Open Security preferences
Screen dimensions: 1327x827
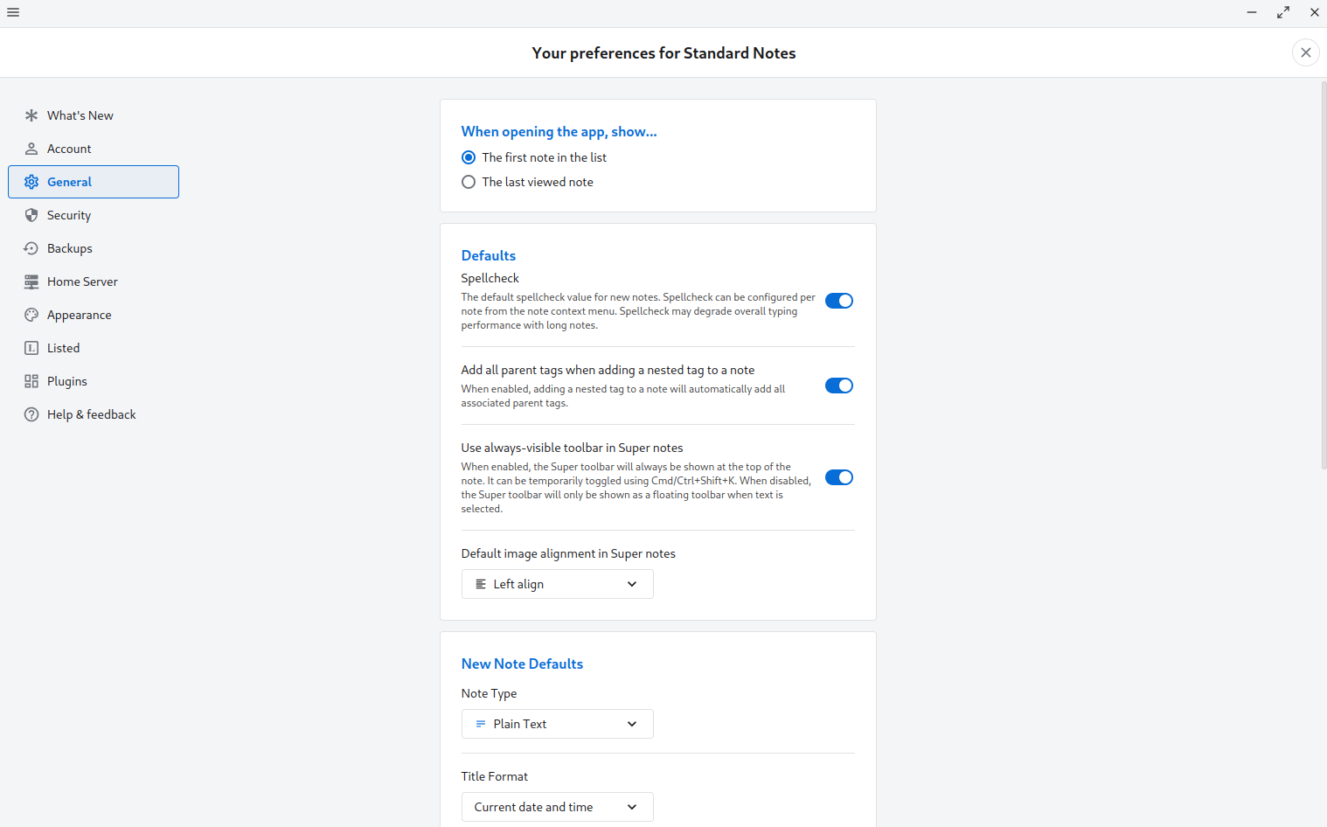tap(94, 215)
